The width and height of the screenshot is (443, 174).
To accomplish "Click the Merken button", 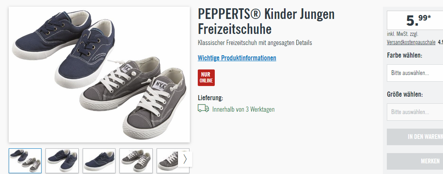I will pos(415,161).
